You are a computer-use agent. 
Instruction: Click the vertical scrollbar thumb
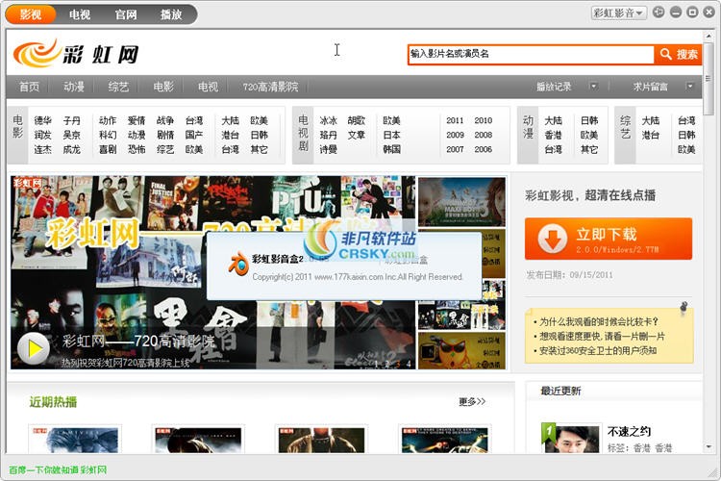[709, 78]
